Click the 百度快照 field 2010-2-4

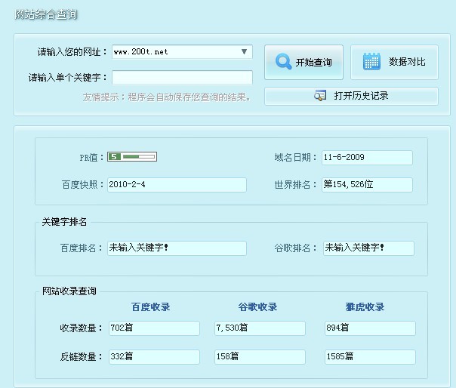(177, 185)
